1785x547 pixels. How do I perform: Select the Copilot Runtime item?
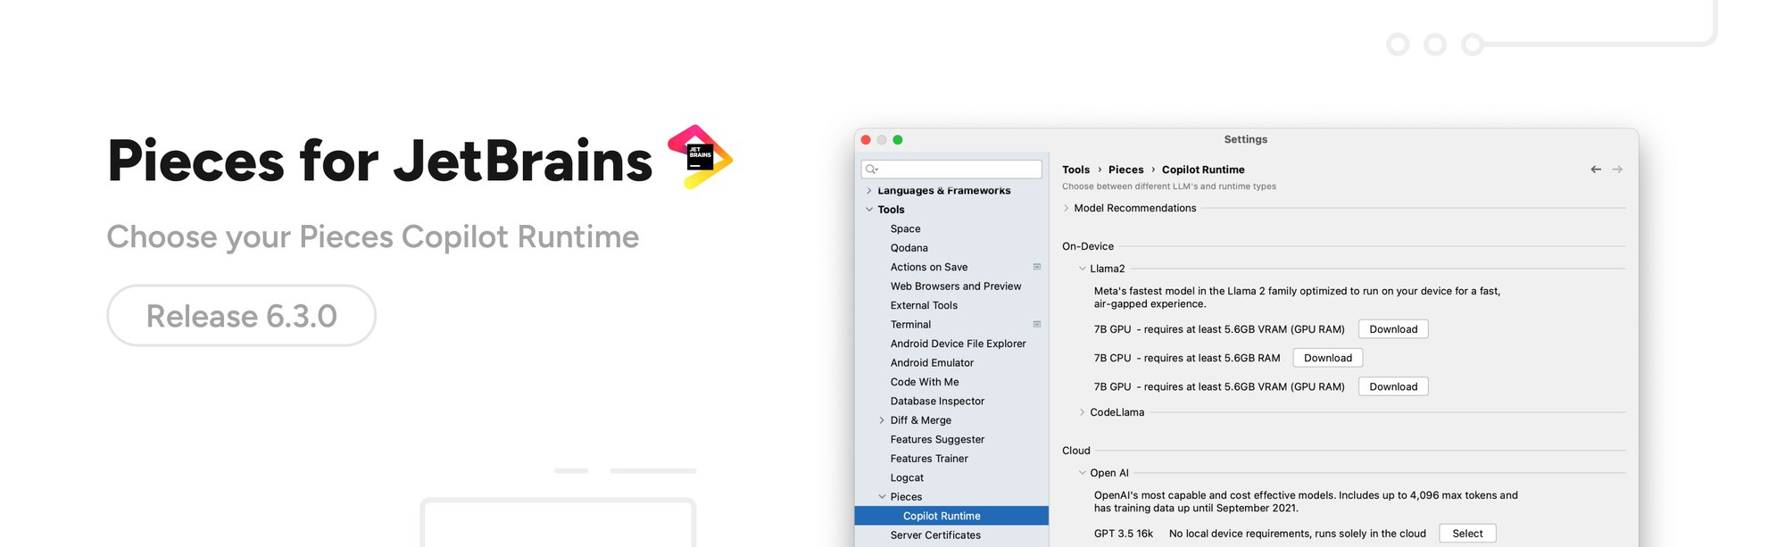click(x=951, y=516)
